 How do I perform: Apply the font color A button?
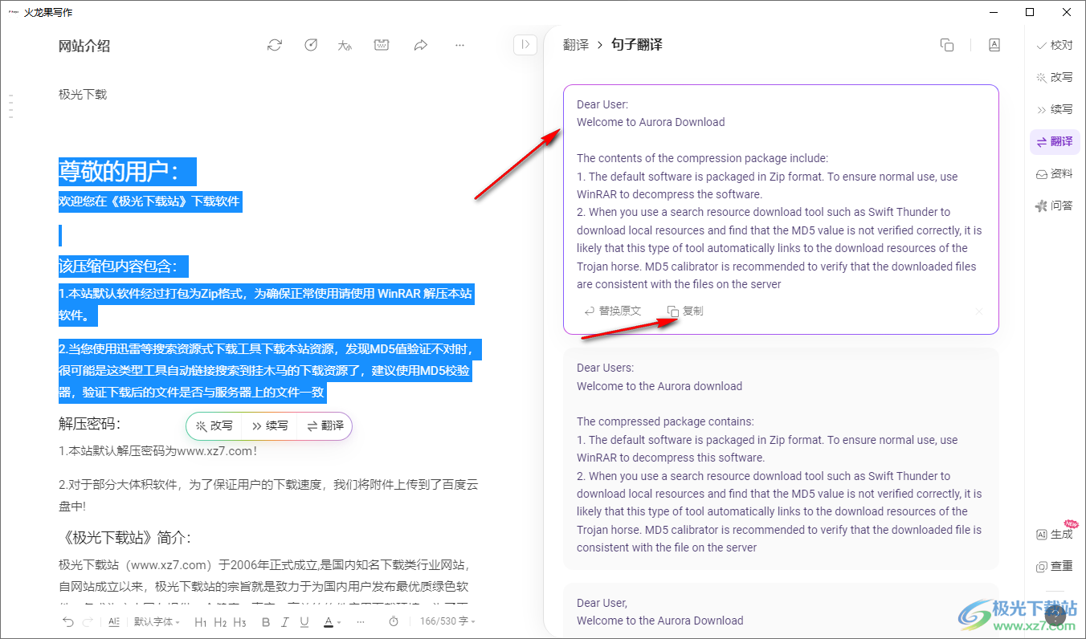329,622
